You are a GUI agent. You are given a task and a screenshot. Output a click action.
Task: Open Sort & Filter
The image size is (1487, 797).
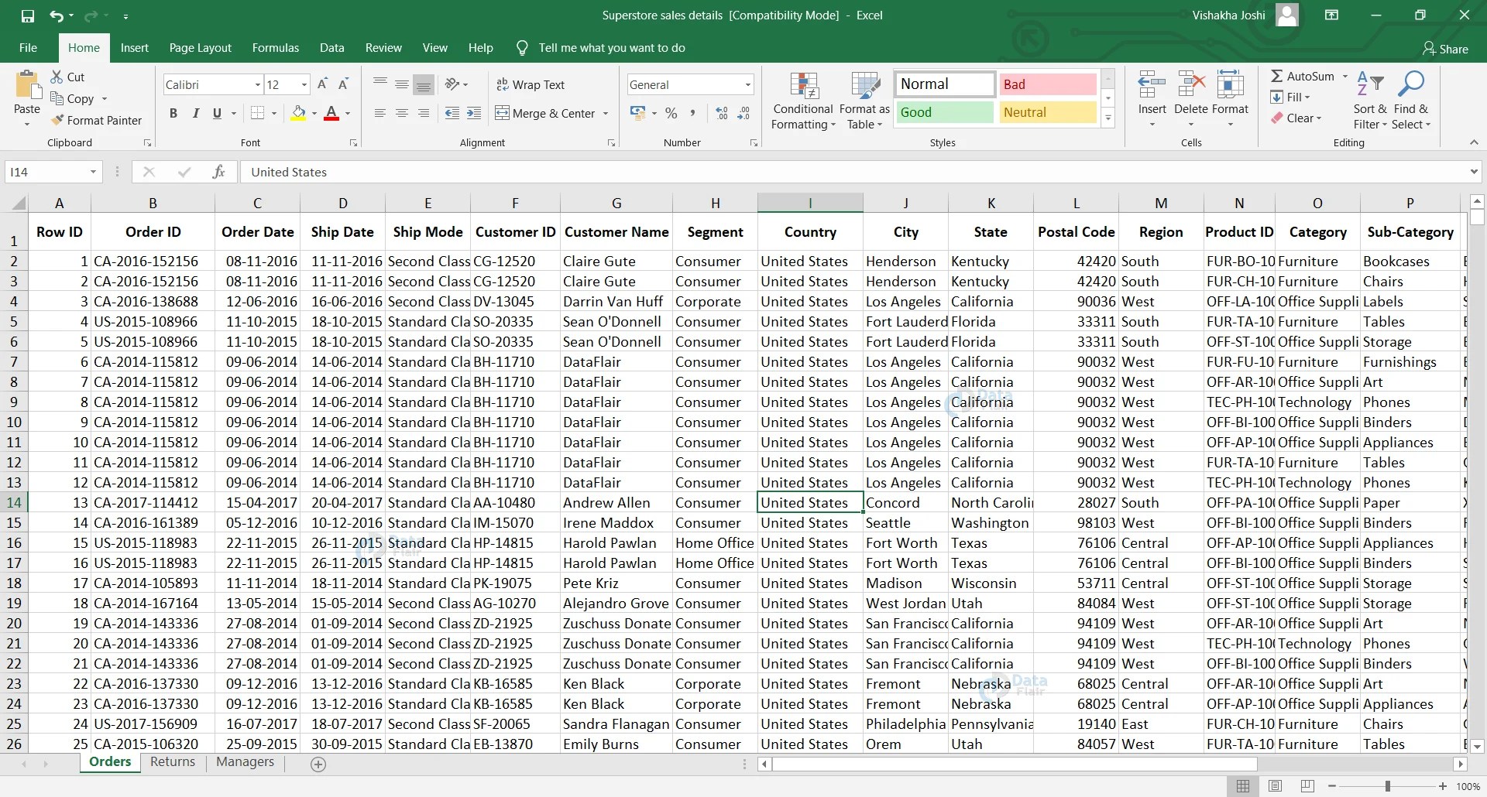point(1370,101)
